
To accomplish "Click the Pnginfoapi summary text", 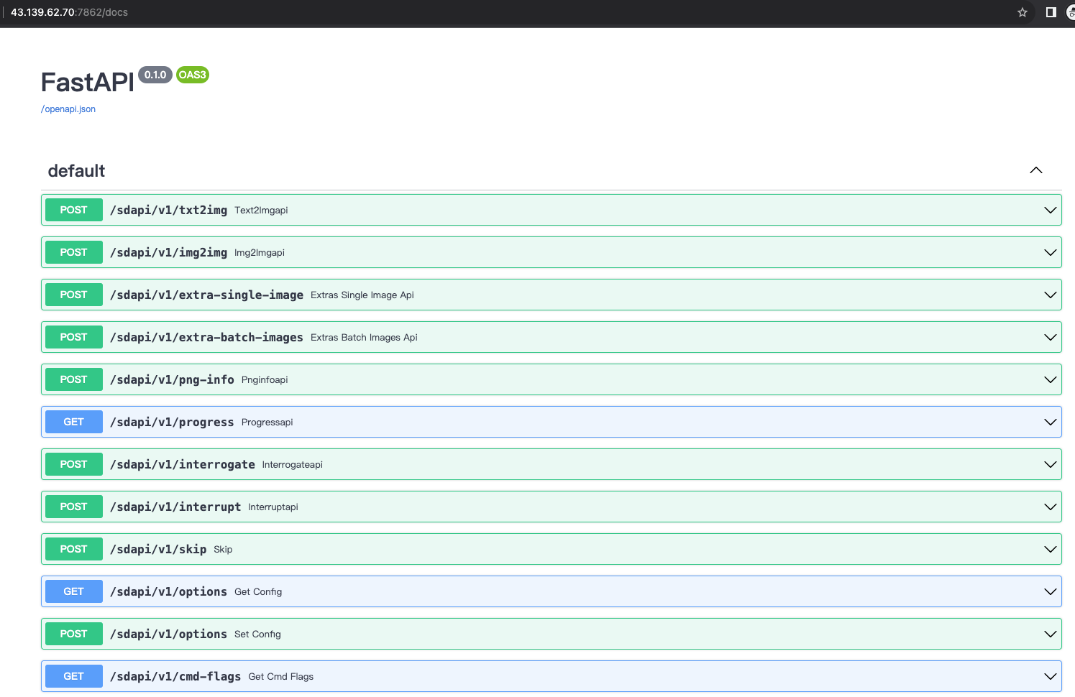I will (x=265, y=380).
